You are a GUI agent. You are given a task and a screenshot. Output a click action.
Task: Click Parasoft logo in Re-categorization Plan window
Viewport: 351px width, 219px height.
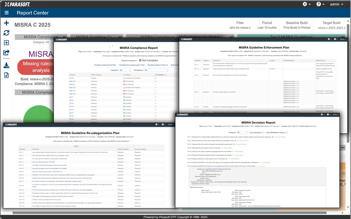coord(11,124)
